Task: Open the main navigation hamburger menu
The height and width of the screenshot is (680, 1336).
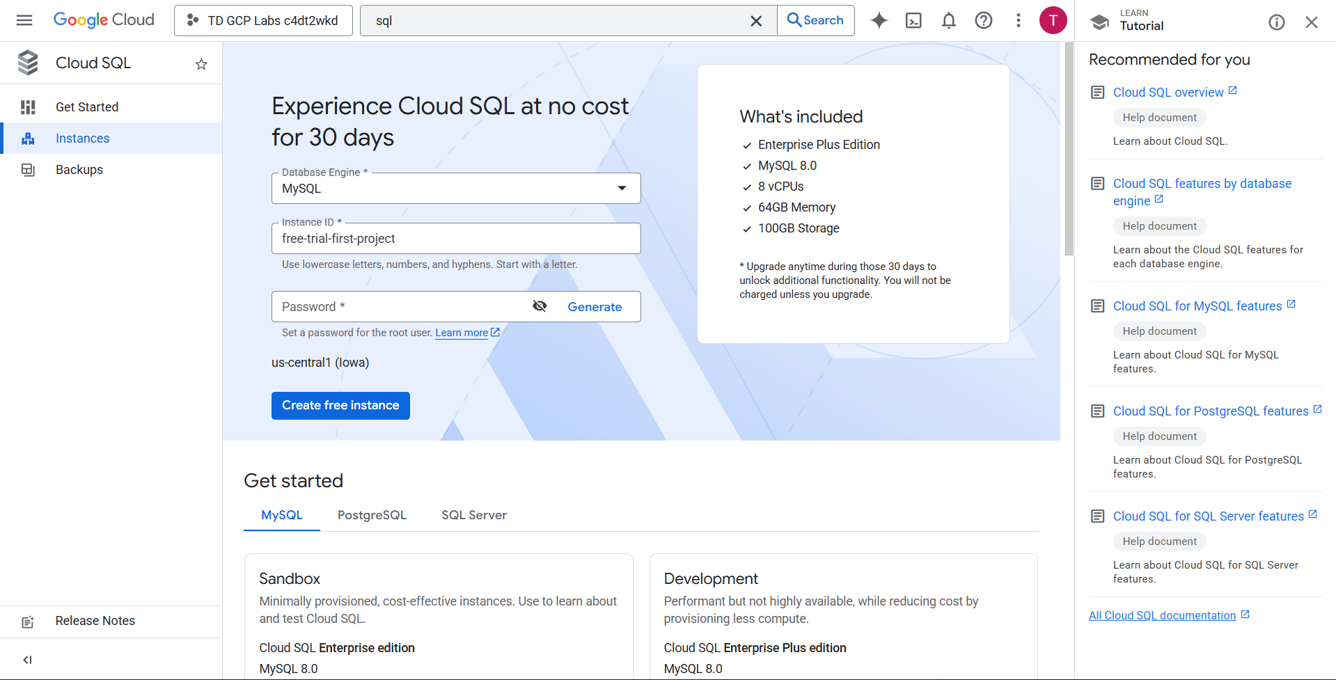Action: point(24,20)
